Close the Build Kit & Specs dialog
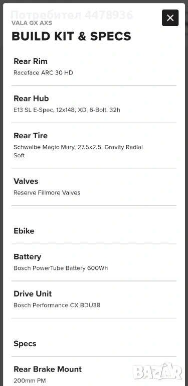 (x=170, y=18)
